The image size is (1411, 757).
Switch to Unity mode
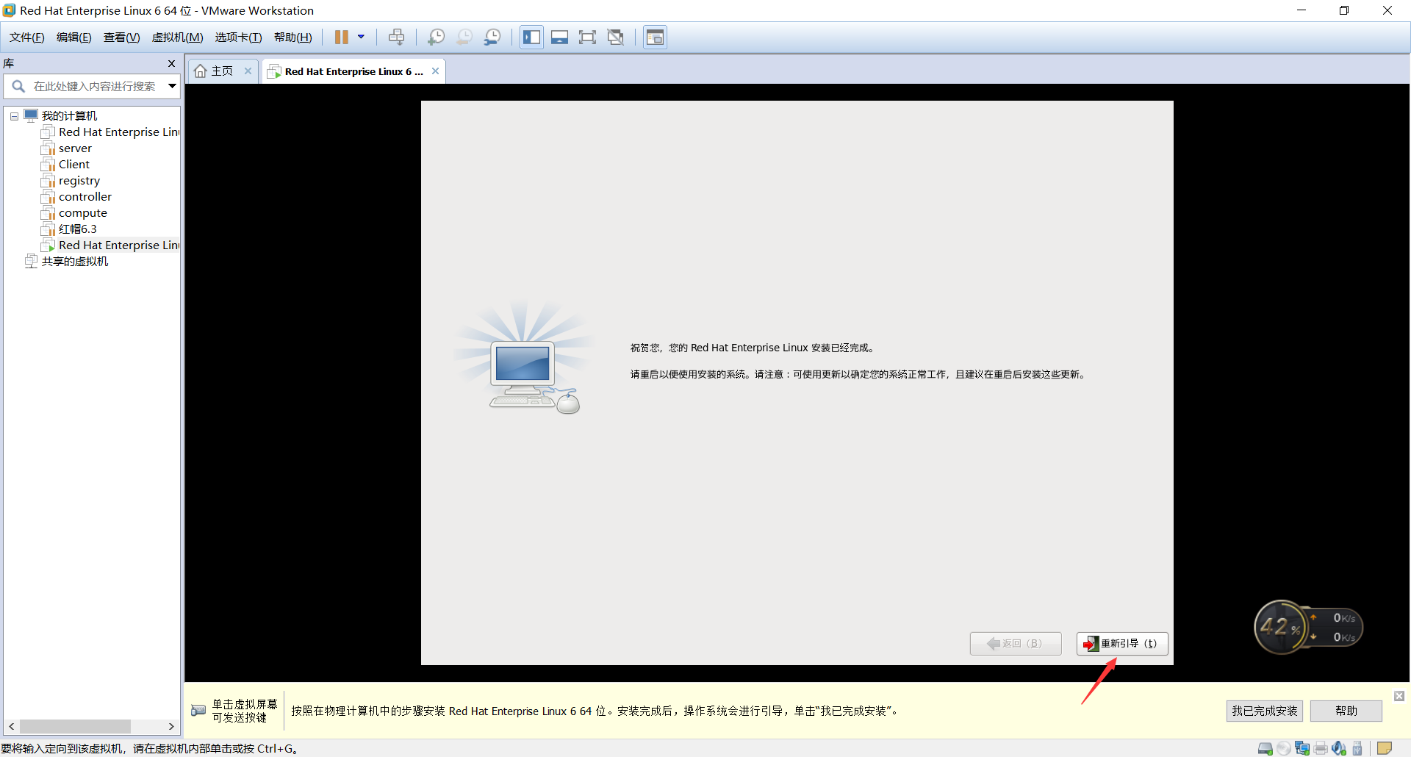(616, 37)
